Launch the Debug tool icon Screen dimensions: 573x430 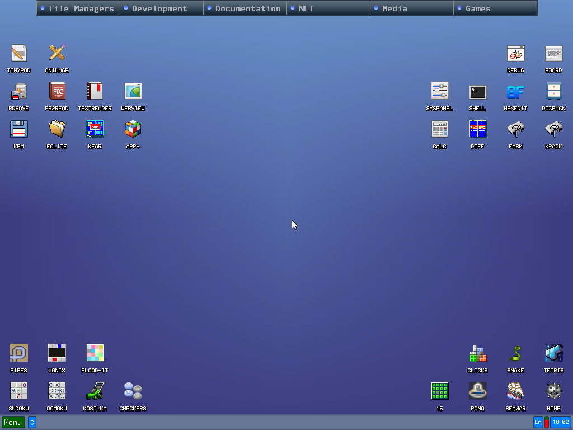tap(515, 54)
